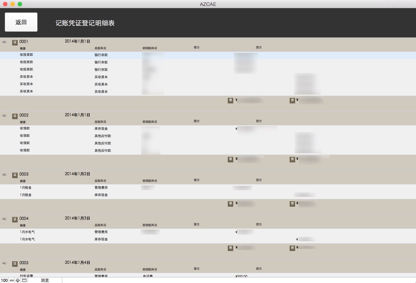The image size is (416, 283).
Task: Click date 2014年1月1日 of voucher 0002
Action: [x=77, y=115]
